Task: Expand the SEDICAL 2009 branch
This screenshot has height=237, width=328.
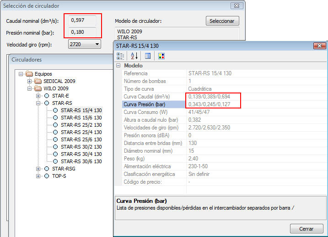Action: click(x=29, y=81)
